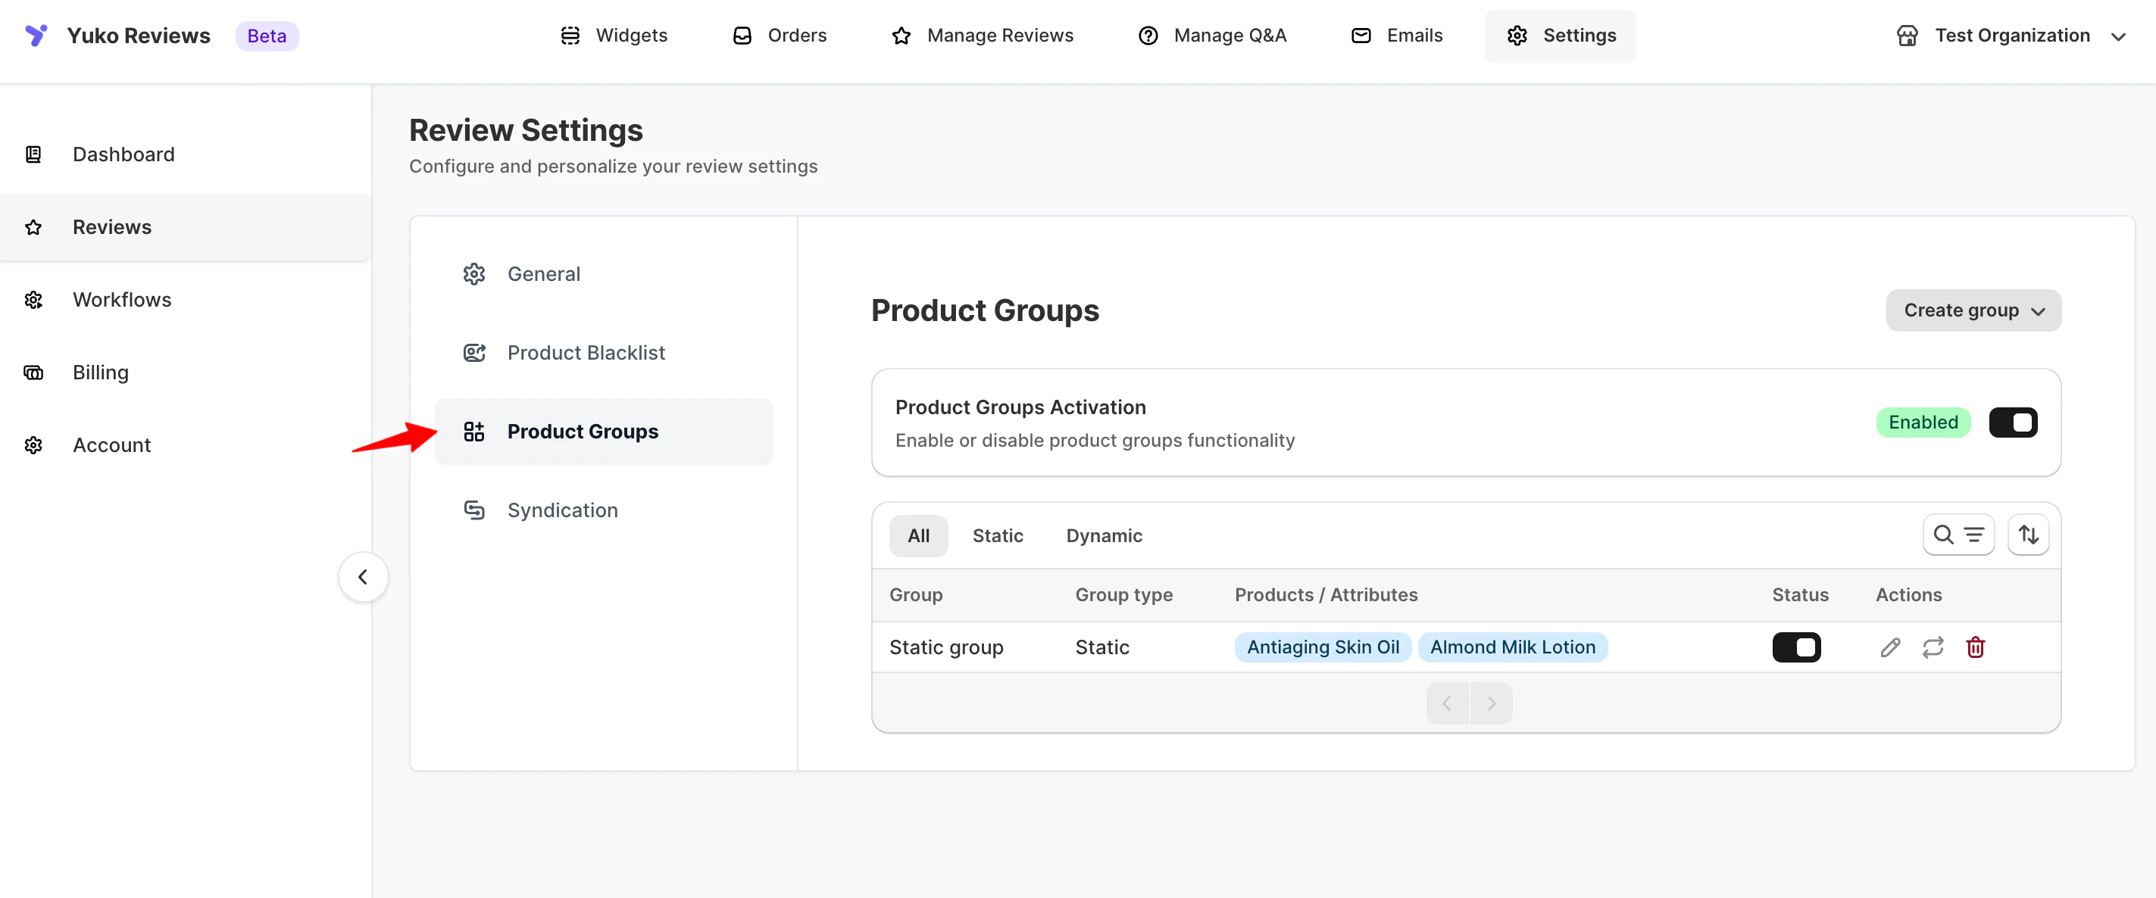This screenshot has height=898, width=2156.
Task: Click the sort order arrows button
Action: 2028,535
